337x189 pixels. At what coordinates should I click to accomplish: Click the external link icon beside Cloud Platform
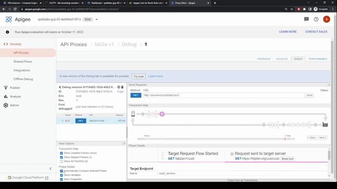click(47, 177)
